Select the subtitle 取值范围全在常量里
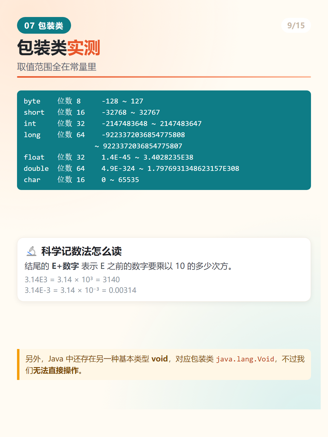Viewport: 328px width, 437px height. (57, 67)
